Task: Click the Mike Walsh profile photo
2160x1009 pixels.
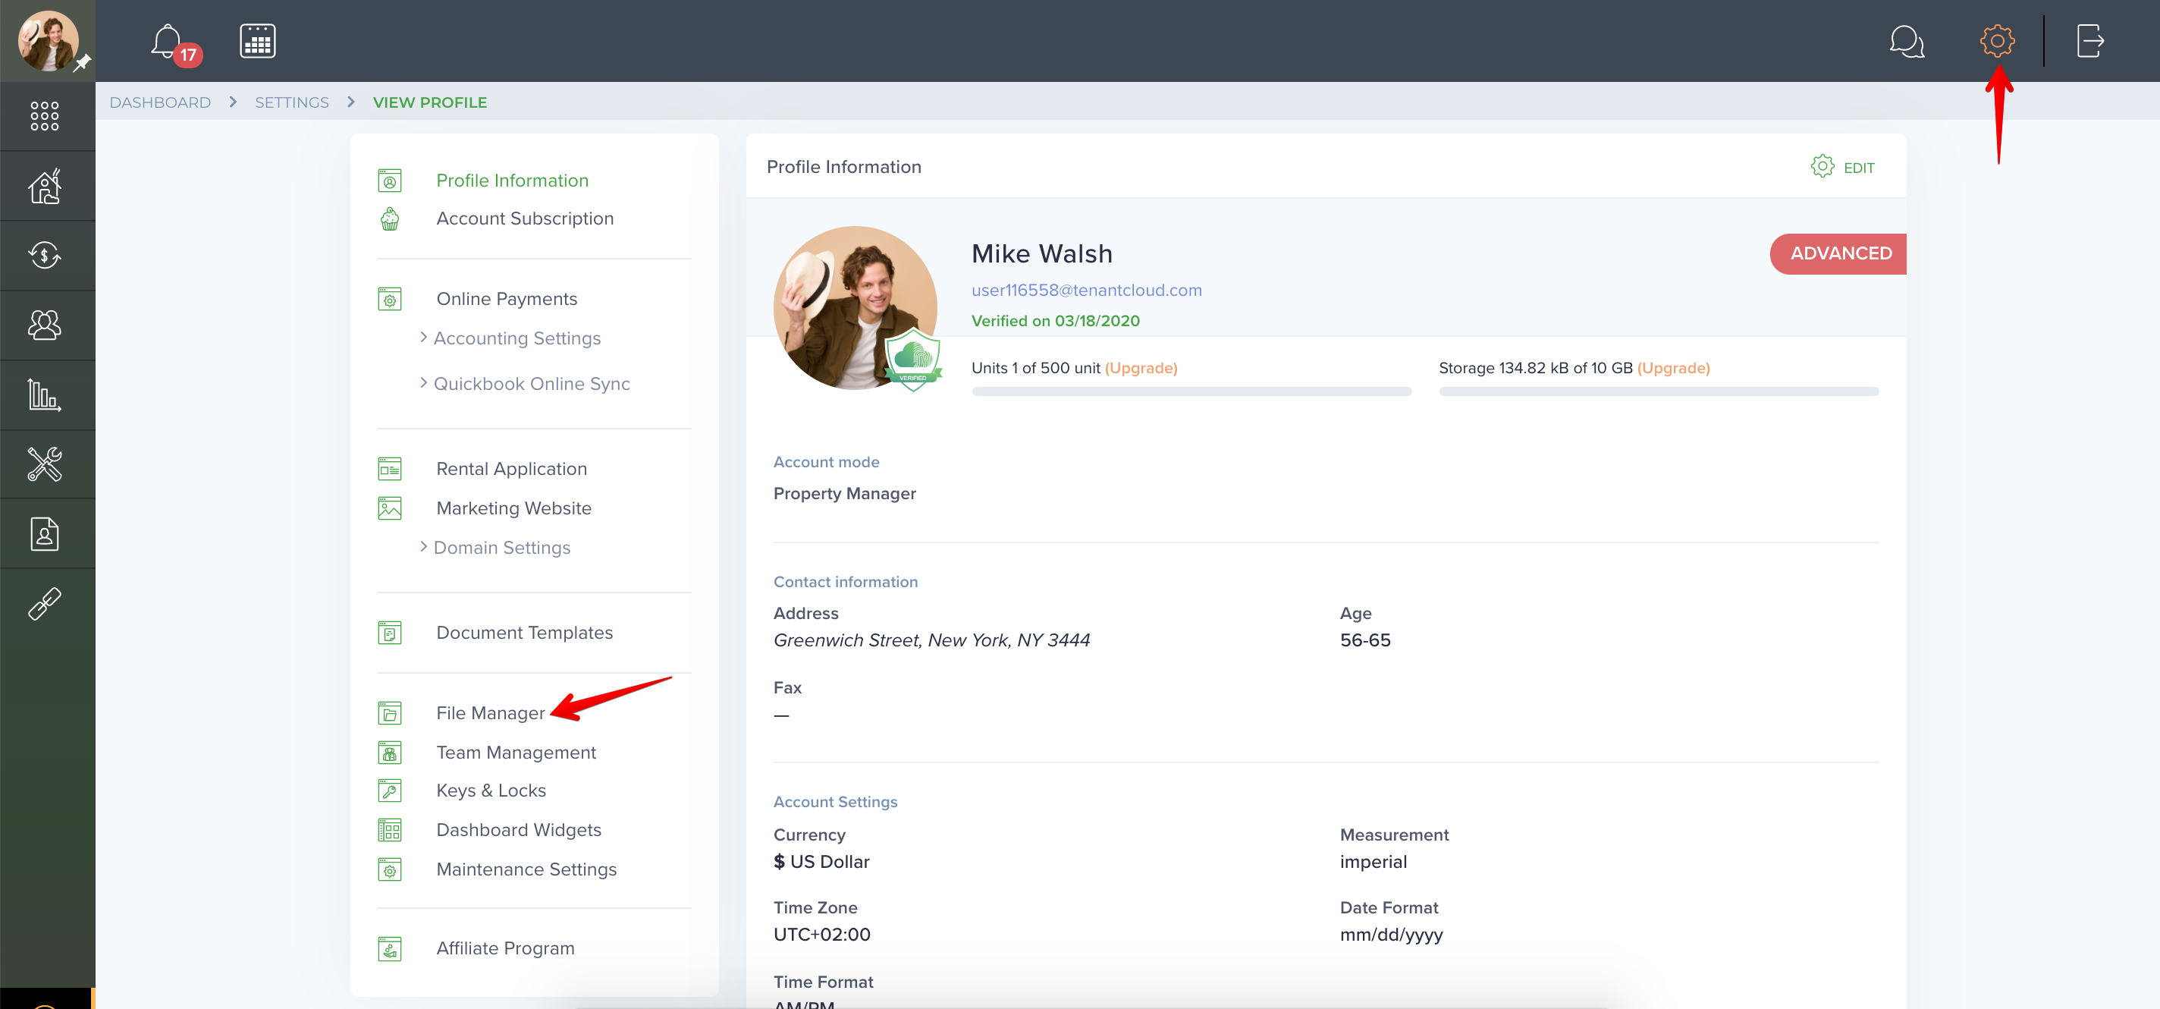Action: (855, 308)
